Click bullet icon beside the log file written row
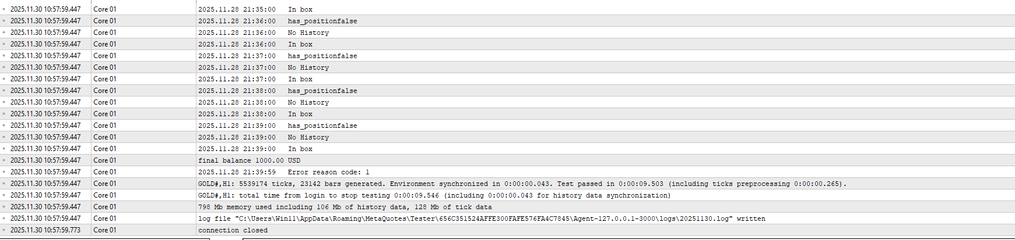Viewport: 1015px width, 240px height. pos(3,218)
